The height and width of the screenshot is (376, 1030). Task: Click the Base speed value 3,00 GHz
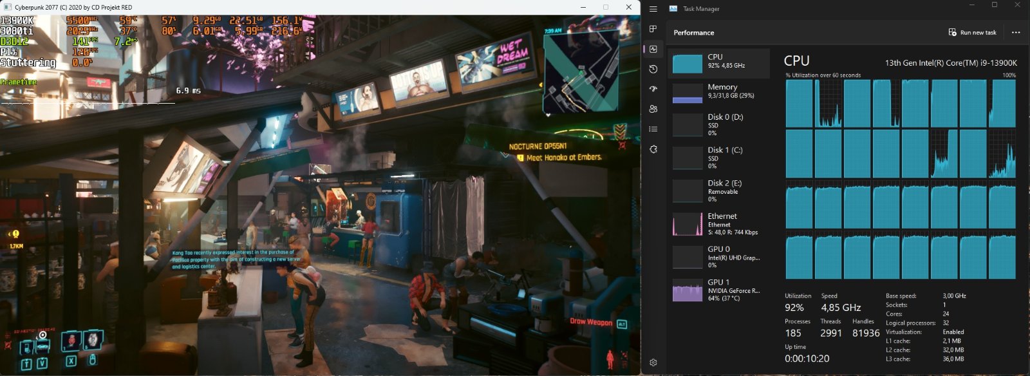(x=954, y=296)
